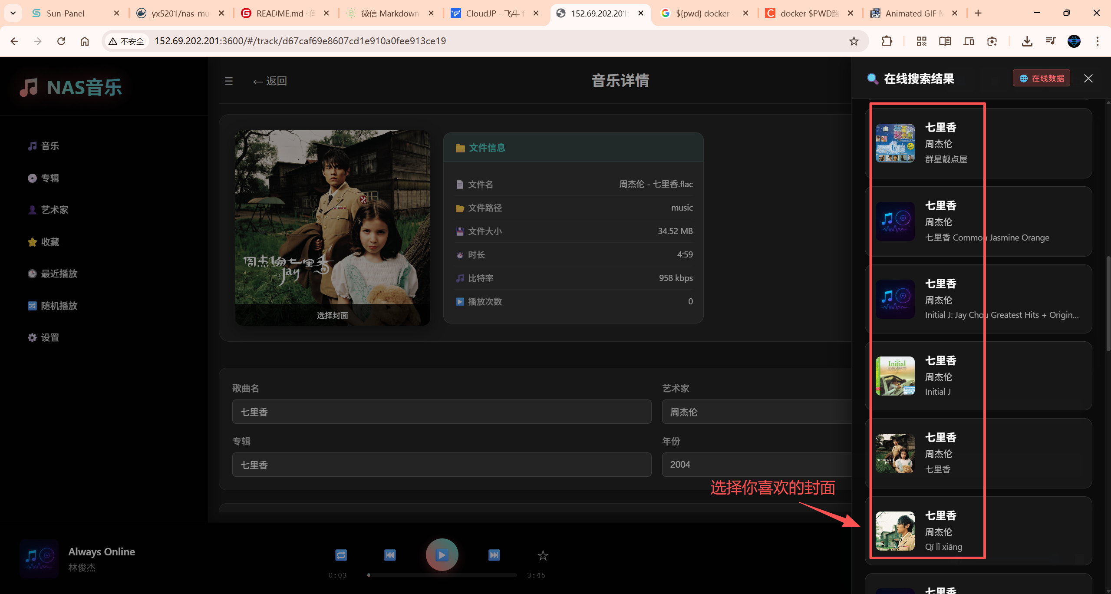Open 艺术家 in the sidebar
This screenshot has height=594, width=1111.
[x=54, y=210]
